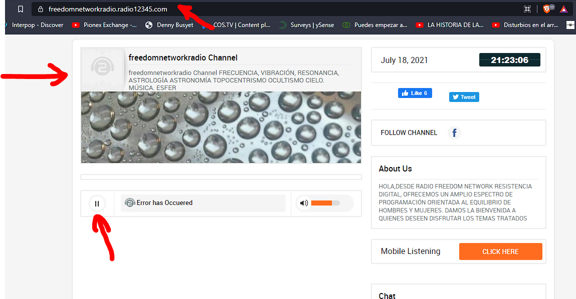Click the freedomnetworkradio Channel heading
Screen dimensions: 576x299
[x=183, y=57]
